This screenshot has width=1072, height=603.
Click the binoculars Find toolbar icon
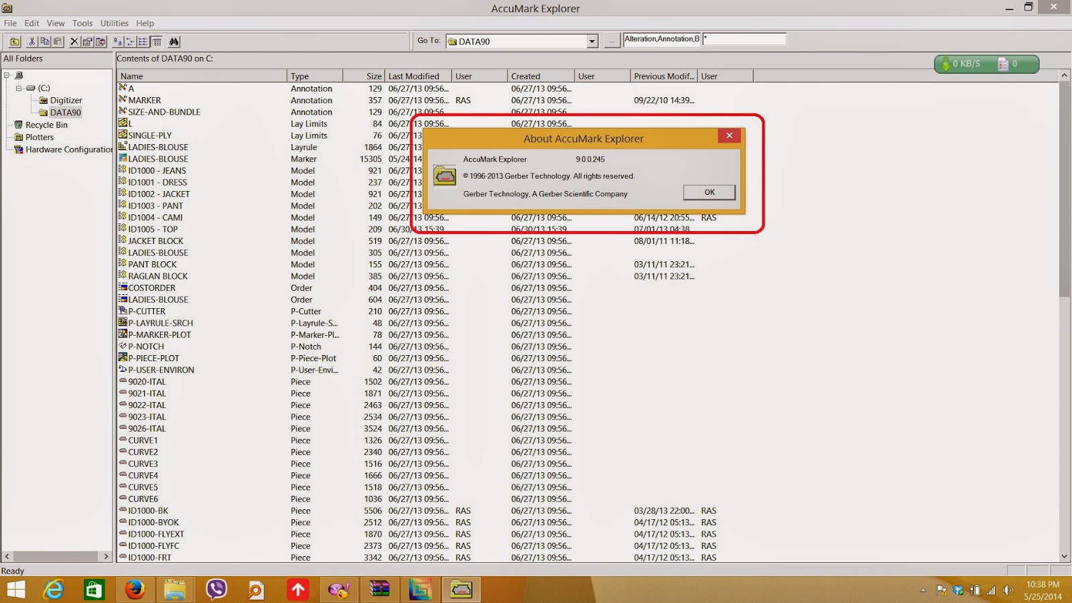pyautogui.click(x=174, y=42)
